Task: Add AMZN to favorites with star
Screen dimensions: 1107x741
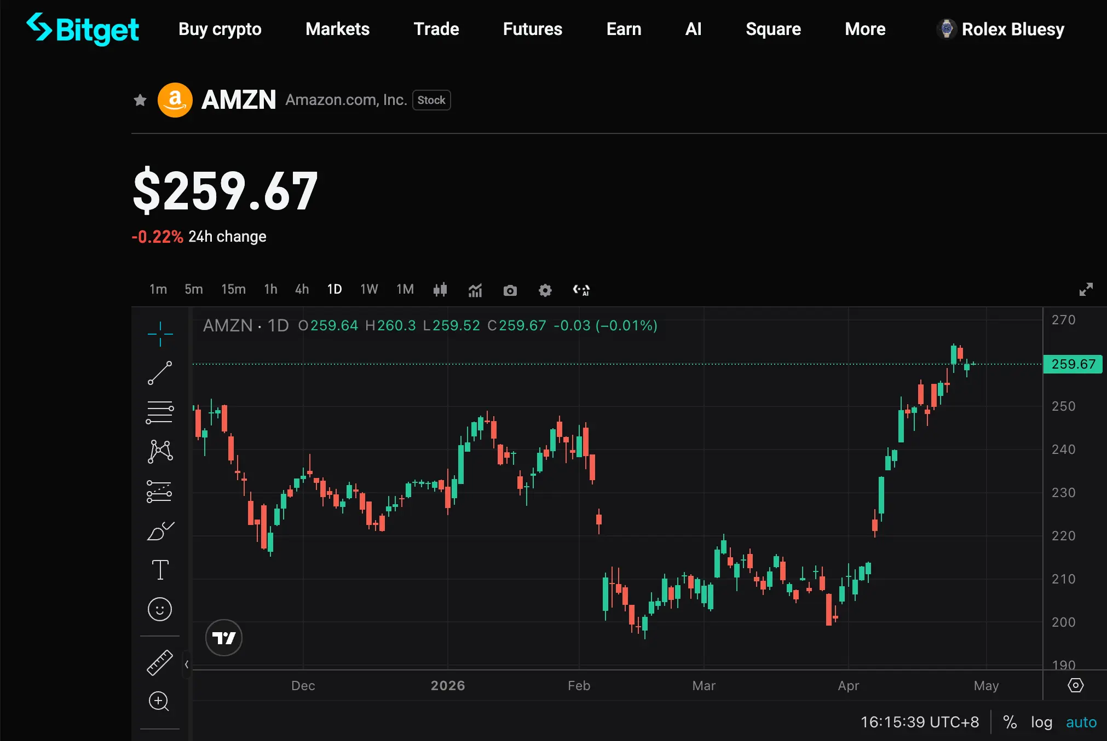Action: click(140, 100)
